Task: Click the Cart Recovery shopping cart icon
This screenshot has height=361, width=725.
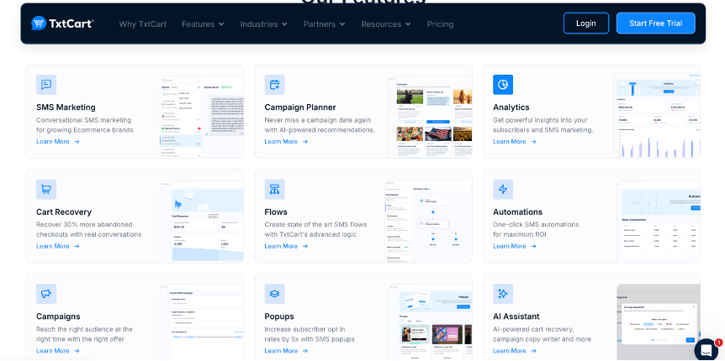Action: (x=46, y=189)
